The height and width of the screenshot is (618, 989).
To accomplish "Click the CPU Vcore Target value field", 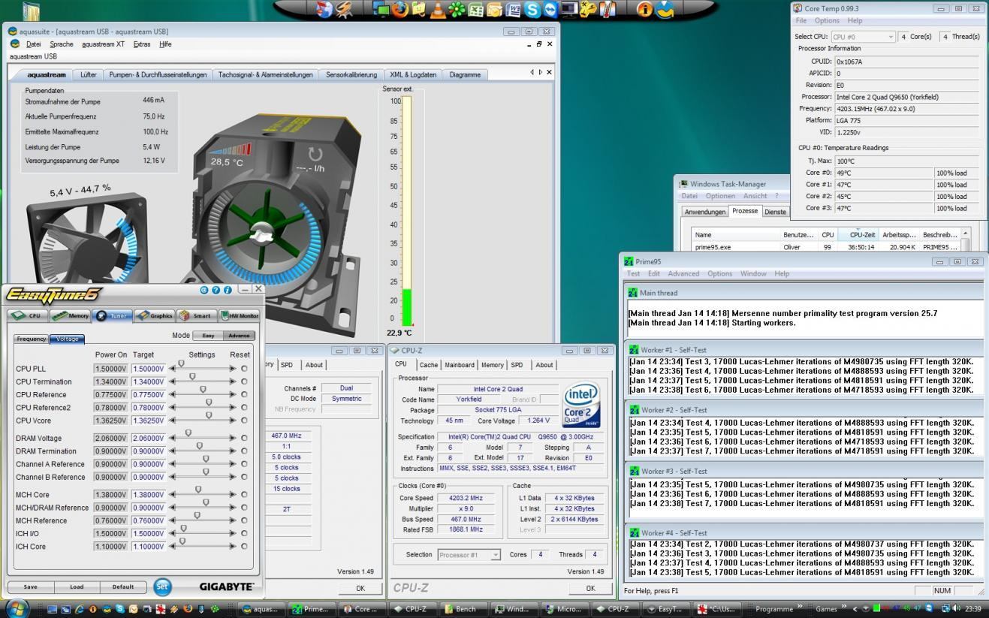I will click(x=149, y=421).
